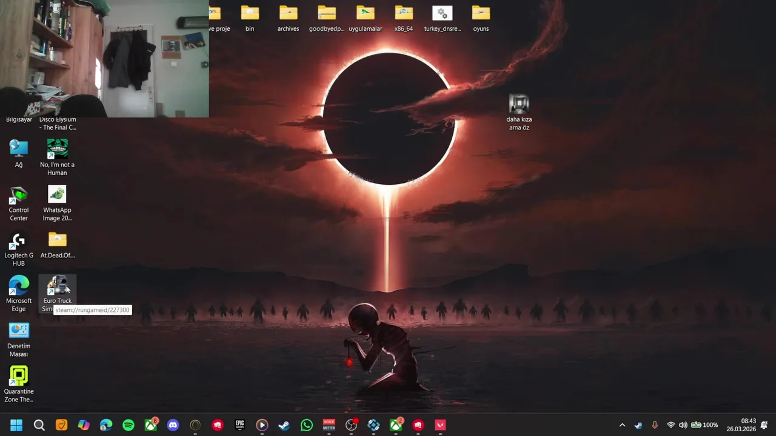Open notifications bell icon
The height and width of the screenshot is (436, 776).
(764, 425)
